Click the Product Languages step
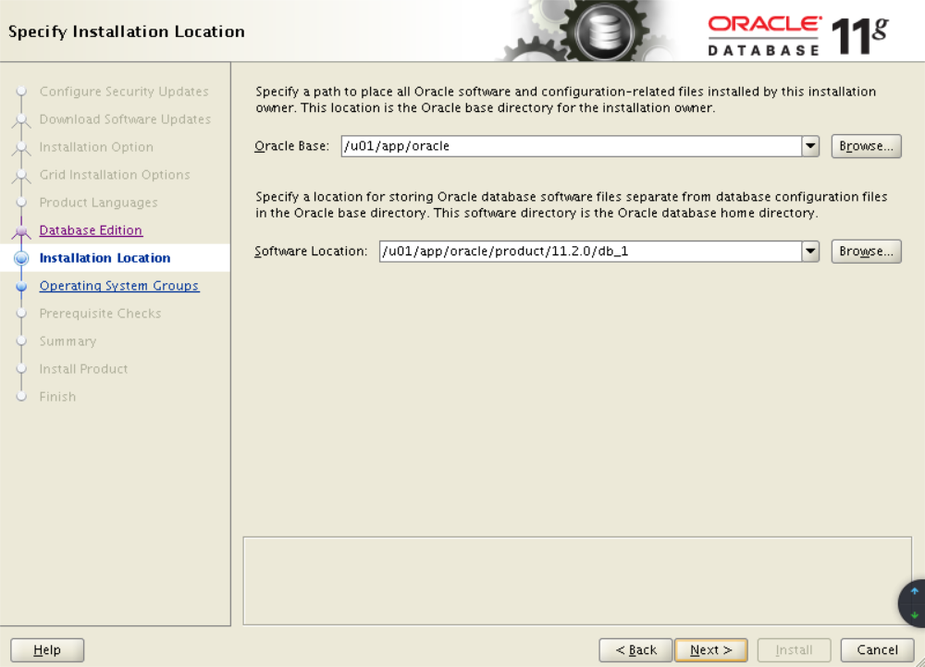Image resolution: width=925 pixels, height=667 pixels. (x=99, y=203)
